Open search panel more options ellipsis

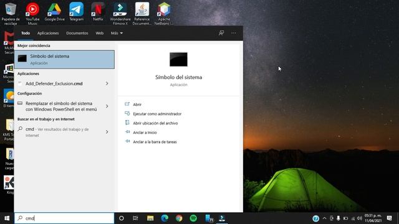pos(233,33)
